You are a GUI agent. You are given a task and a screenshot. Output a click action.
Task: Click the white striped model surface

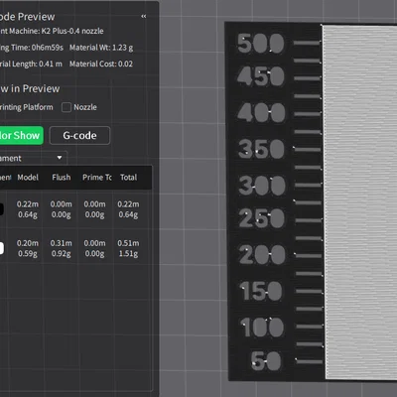(x=360, y=201)
